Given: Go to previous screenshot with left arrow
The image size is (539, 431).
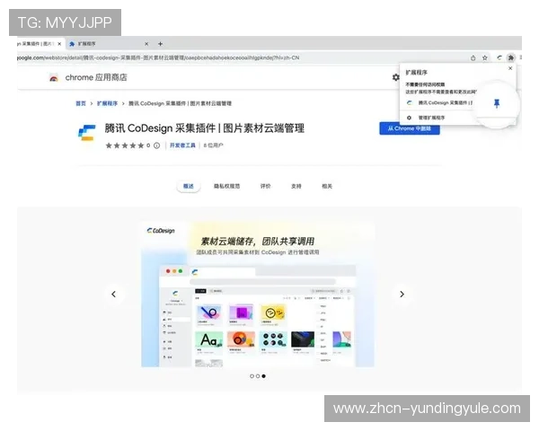Looking at the screenshot, I should [114, 294].
